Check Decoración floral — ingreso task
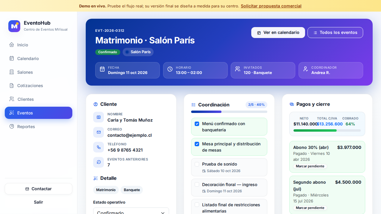 coord(197,185)
